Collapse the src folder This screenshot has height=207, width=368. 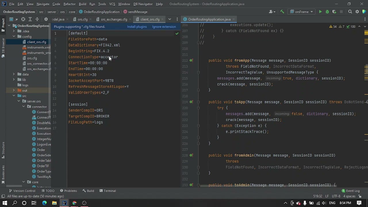point(14,96)
